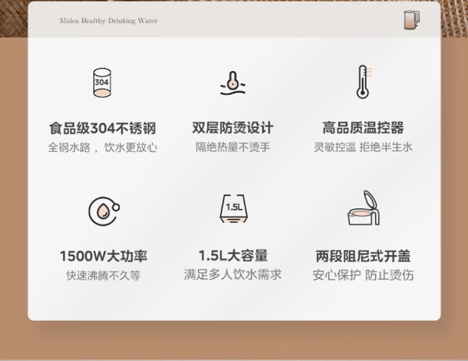Click the 快速沸腾不久等 description
468x361 pixels.
(103, 275)
